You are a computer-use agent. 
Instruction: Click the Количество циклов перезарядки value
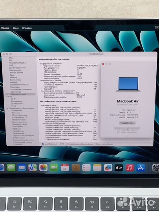pos(77,93)
